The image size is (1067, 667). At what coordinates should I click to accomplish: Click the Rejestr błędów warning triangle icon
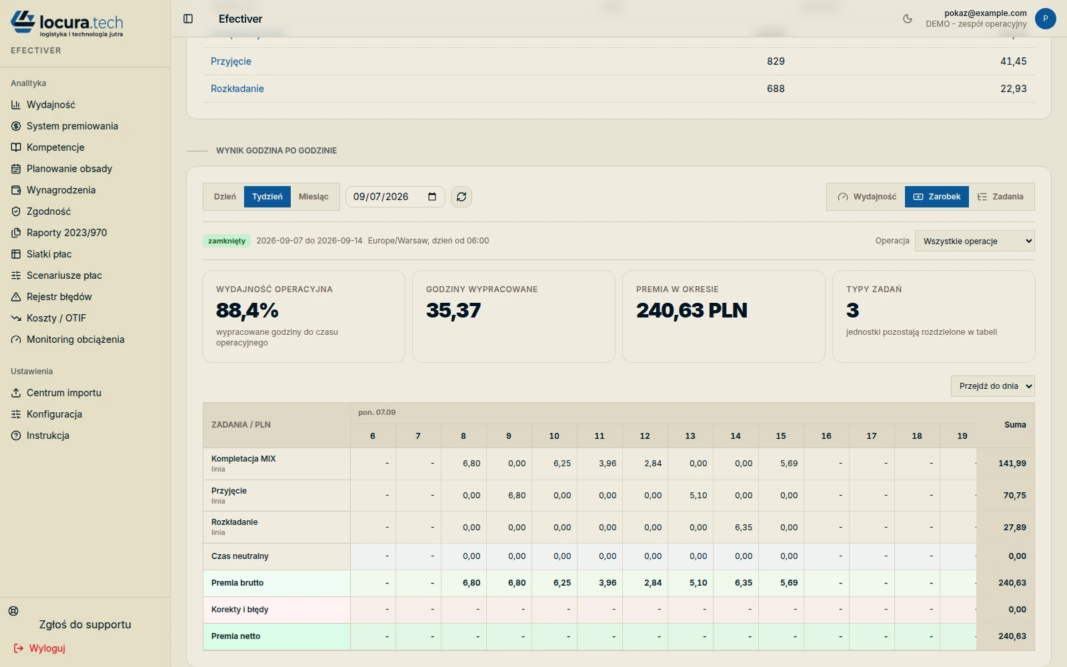(16, 297)
